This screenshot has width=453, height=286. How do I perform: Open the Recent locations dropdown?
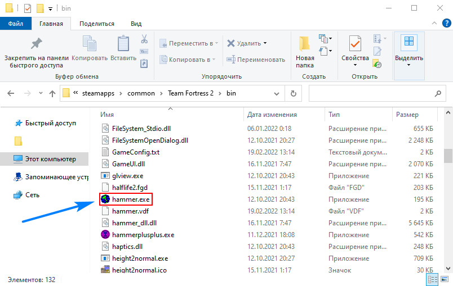click(41, 93)
